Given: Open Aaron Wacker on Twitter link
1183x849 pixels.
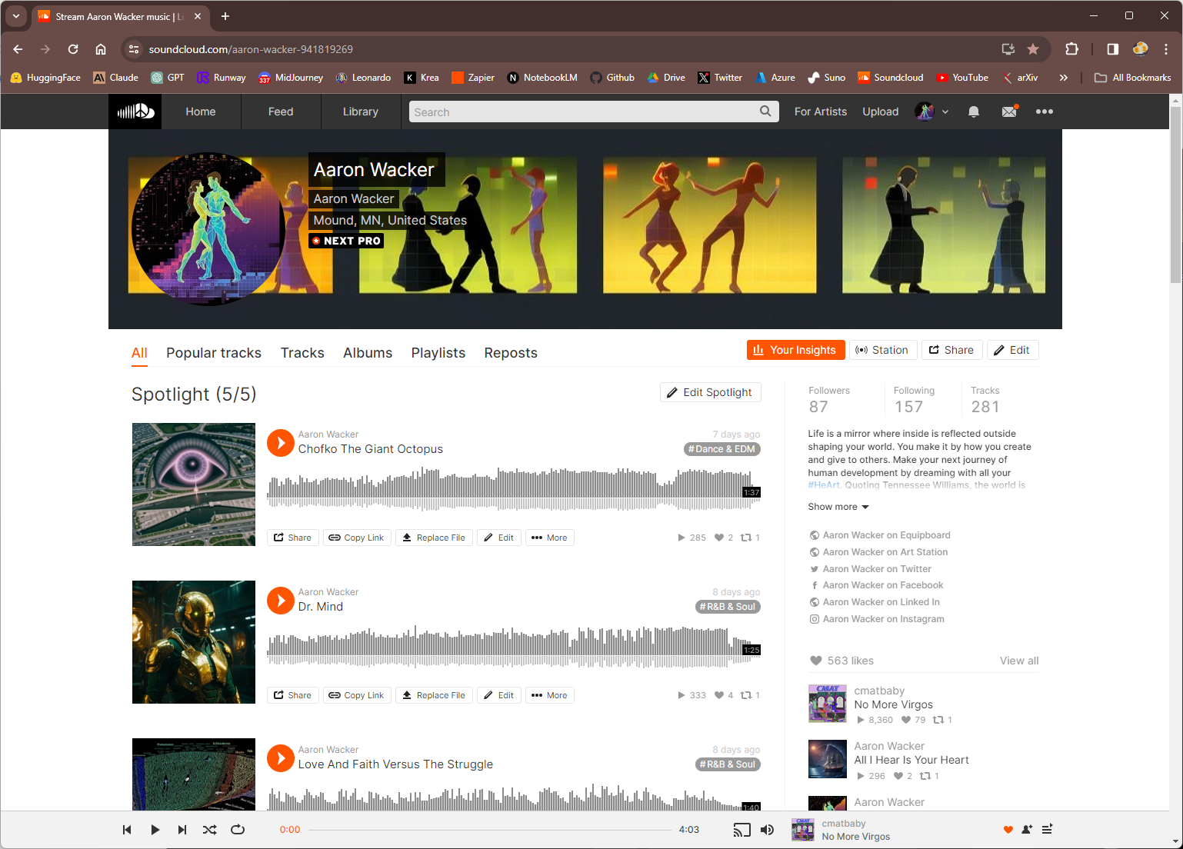Looking at the screenshot, I should 877,569.
